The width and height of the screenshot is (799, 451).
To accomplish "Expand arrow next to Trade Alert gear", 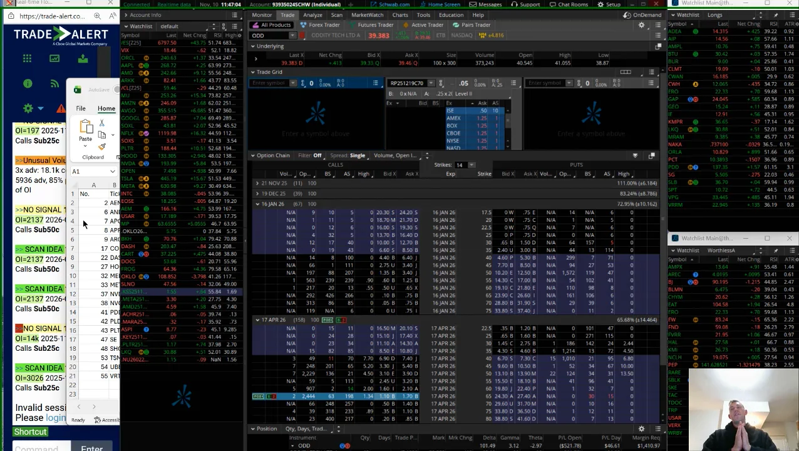I will coord(40,109).
